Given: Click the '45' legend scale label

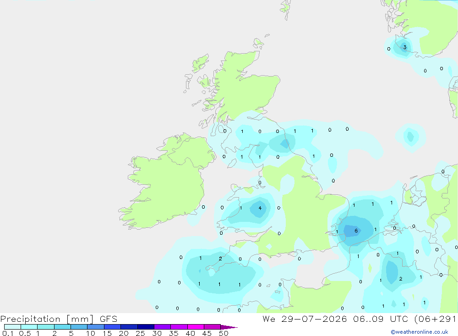Looking at the screenshot, I should (207, 333).
